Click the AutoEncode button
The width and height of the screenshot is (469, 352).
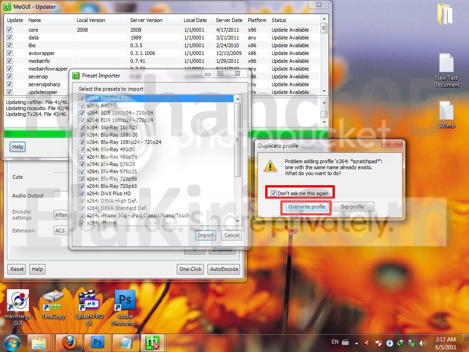coord(224,269)
